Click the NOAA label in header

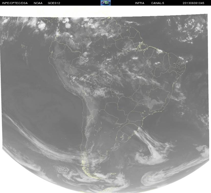(x=38, y=3)
